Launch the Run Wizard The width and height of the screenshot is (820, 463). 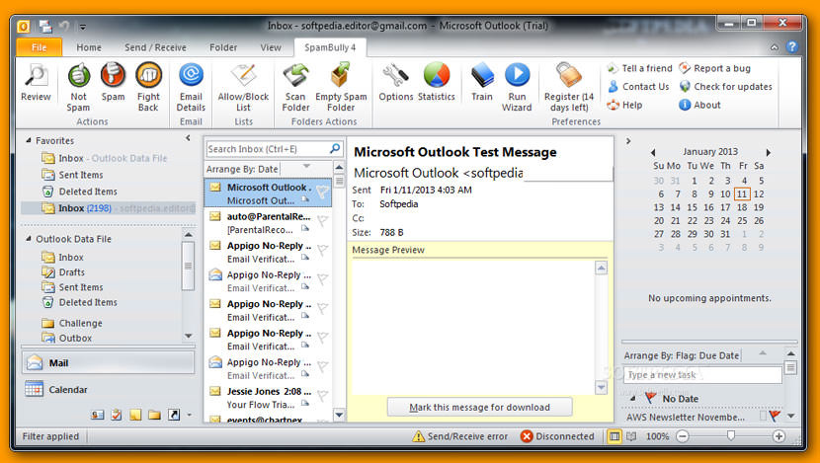point(517,87)
